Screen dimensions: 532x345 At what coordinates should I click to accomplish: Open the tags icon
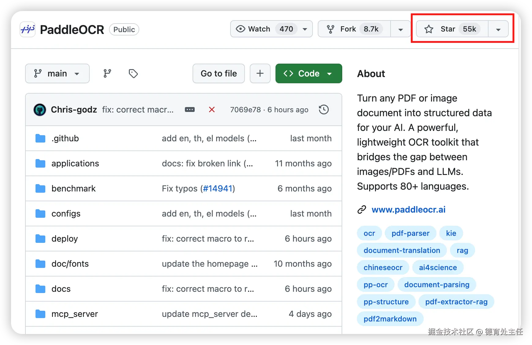point(133,73)
